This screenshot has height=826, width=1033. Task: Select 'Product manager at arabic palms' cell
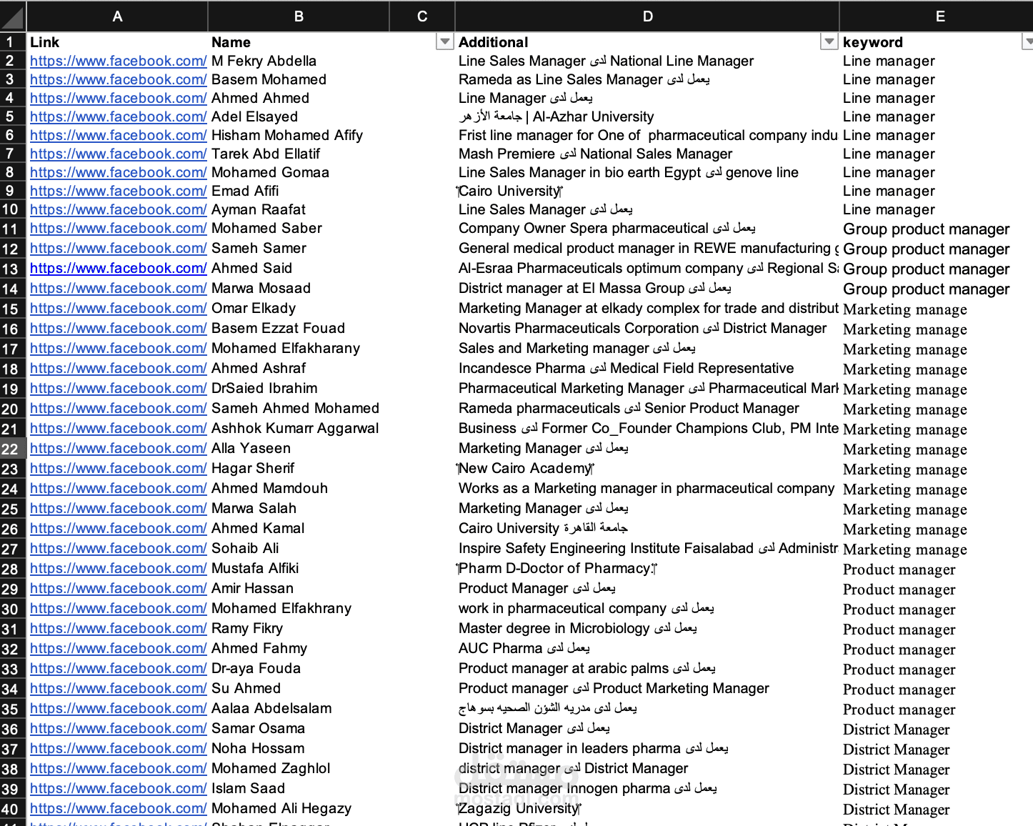pos(647,669)
